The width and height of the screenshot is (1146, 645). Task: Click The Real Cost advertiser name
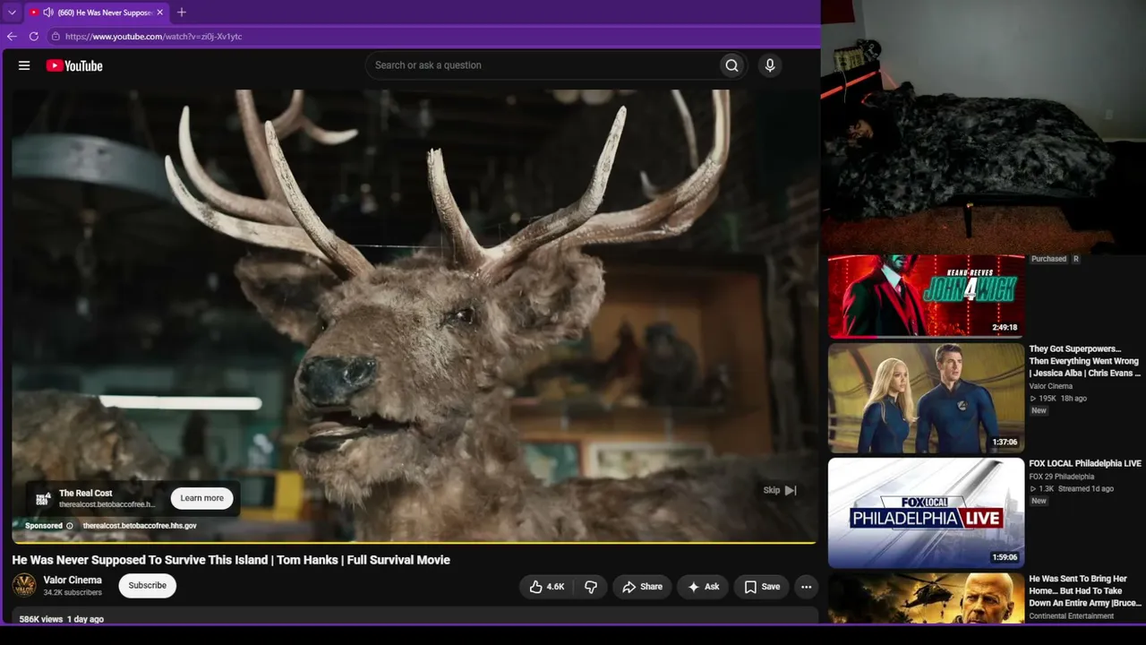click(86, 493)
